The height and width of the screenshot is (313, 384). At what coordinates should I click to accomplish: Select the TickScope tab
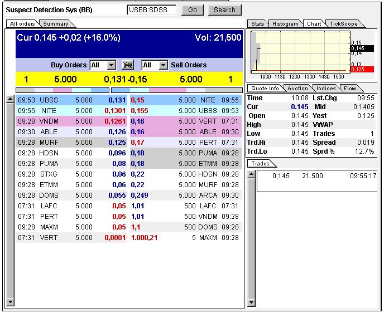pos(344,24)
